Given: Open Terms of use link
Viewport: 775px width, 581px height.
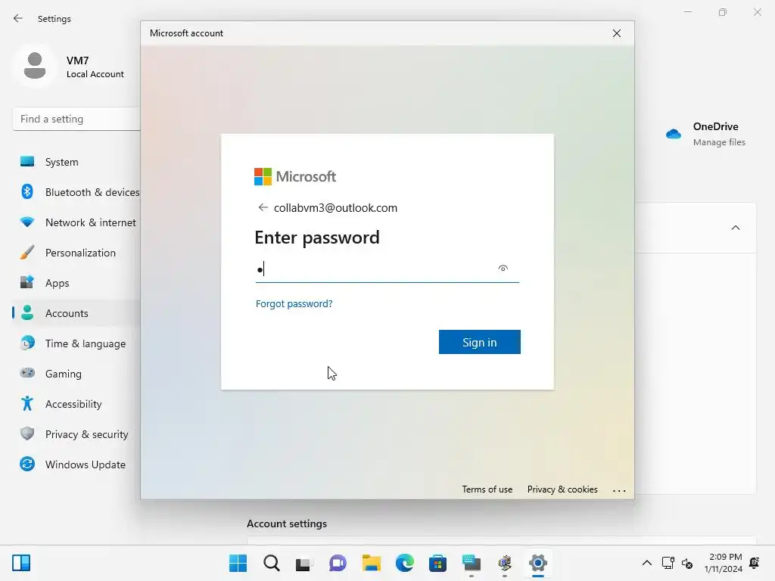Looking at the screenshot, I should [x=487, y=489].
